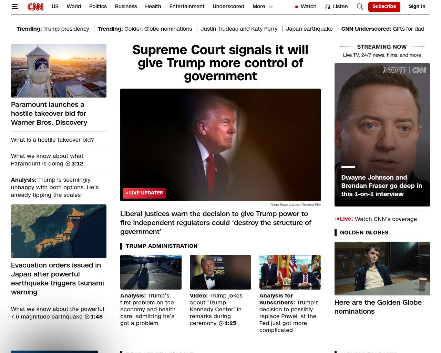Screen dimensions: 441x353
Task: Click the red Watch dot
Action: 296,7
